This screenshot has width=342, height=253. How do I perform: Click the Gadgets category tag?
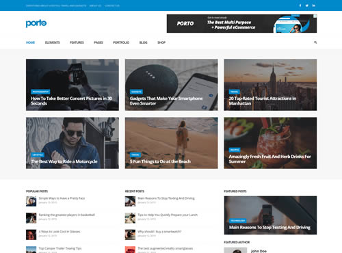(136, 92)
